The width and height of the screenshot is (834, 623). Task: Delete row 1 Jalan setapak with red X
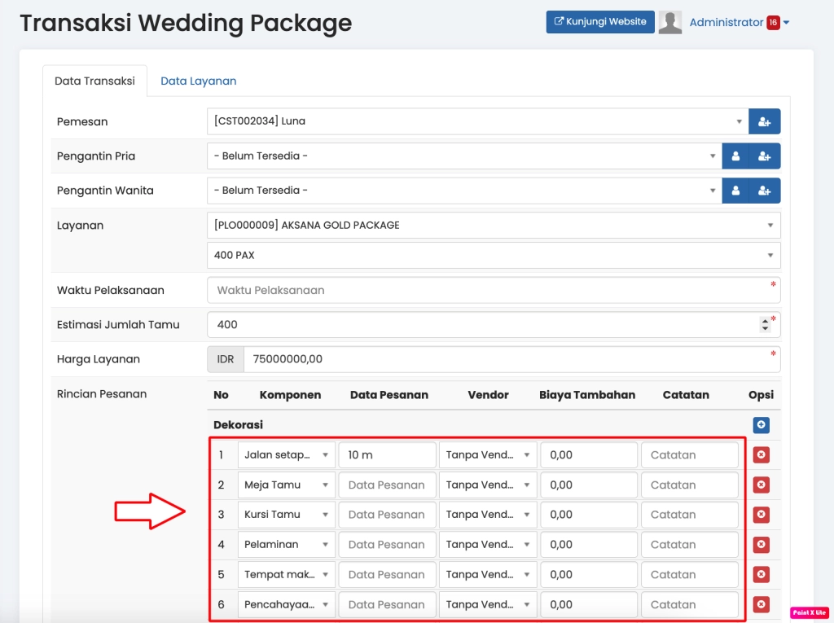click(x=761, y=455)
